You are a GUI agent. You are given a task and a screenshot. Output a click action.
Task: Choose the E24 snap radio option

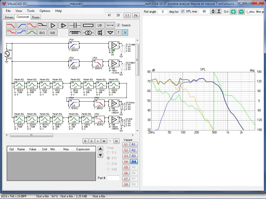click(108, 164)
